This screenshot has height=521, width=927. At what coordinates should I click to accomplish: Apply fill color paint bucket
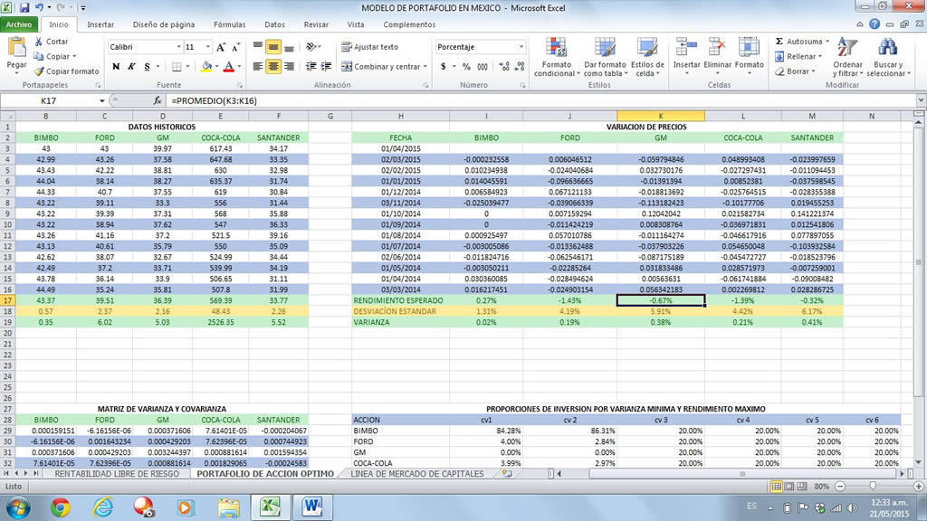(206, 67)
